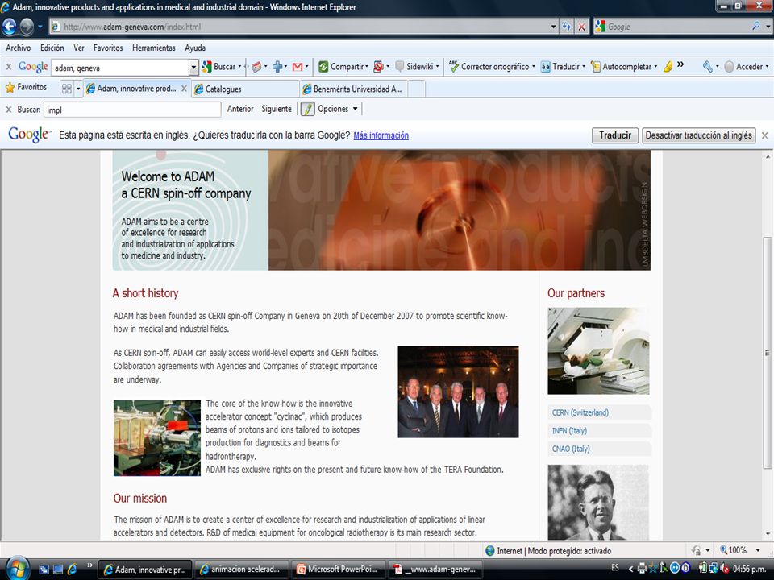Expand the Autocompletar dropdown arrow
Screen dimensions: 774x580
[655, 67]
